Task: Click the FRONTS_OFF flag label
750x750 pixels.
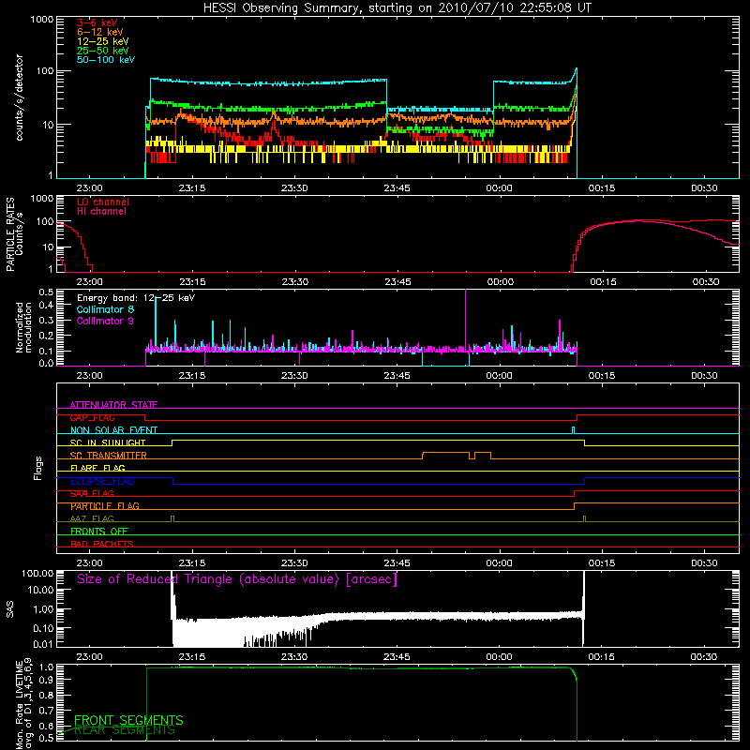Action: tap(99, 532)
